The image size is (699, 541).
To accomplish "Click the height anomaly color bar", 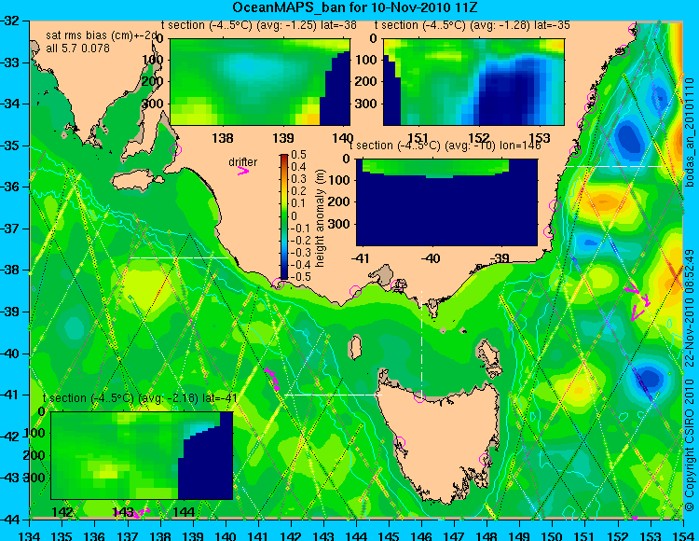I will pyautogui.click(x=284, y=217).
